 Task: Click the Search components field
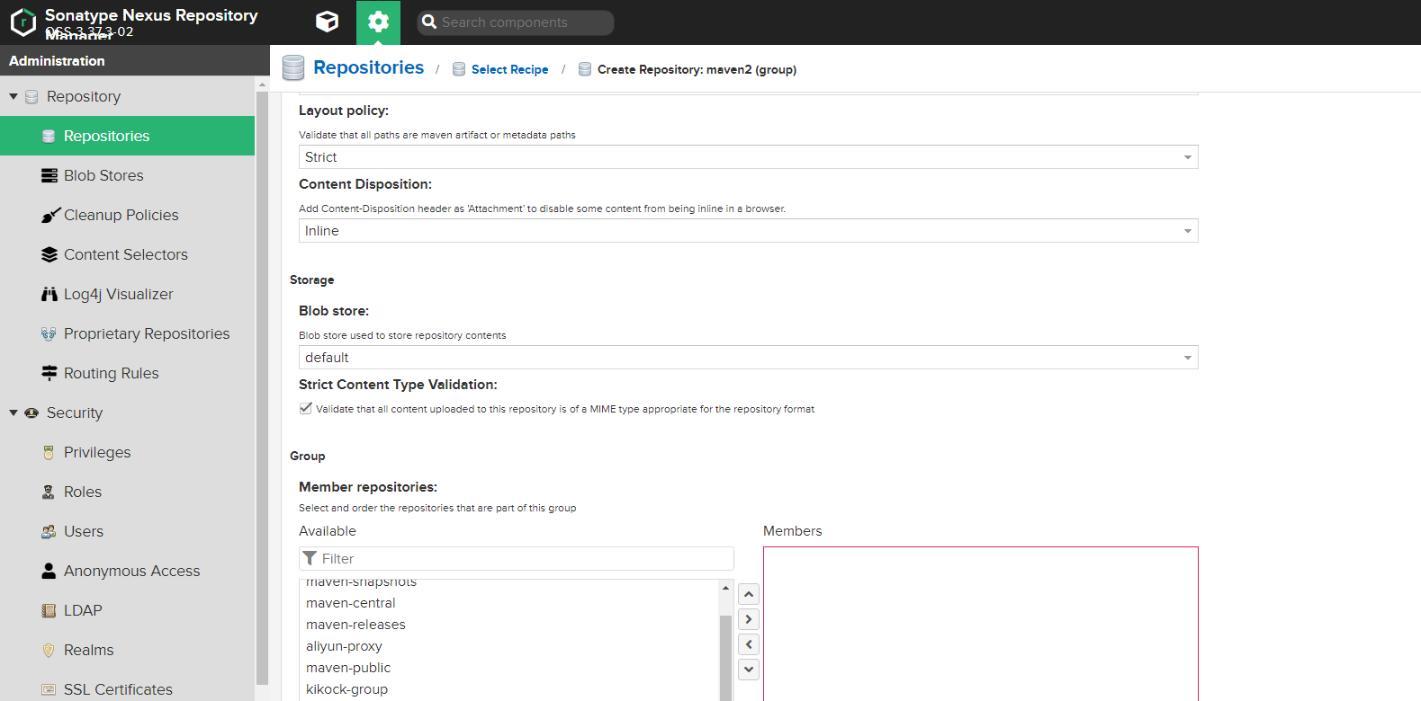coord(516,22)
